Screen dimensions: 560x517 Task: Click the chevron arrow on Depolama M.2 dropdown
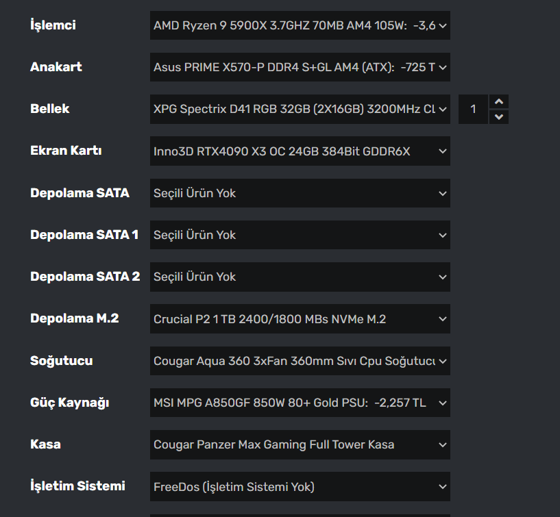tap(442, 319)
